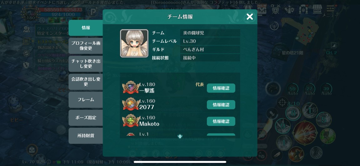Open the CH. 2 channel selector
360x166 pixels.
click(x=331, y=53)
